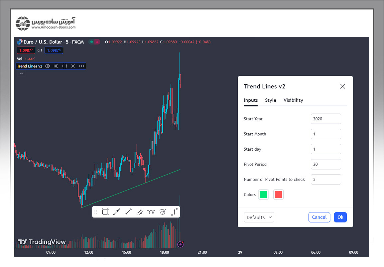Open Trend Lines v2 source code braces icon
Image resolution: width=384 pixels, height=267 pixels.
tap(64, 66)
